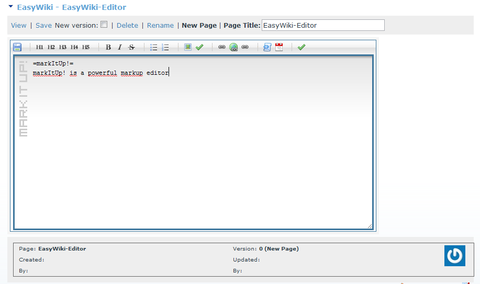This screenshot has width=480, height=284.
Task: Click the floppy disk save icon
Action: coord(17,47)
